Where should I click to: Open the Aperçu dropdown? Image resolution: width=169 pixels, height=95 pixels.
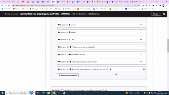pos(156,14)
